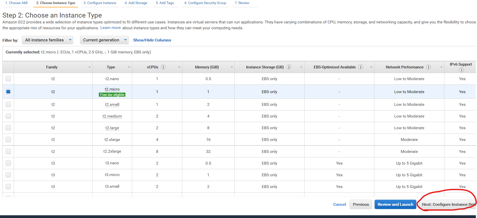477x218 pixels.
Task: Click the t2.small type name
Action: pos(112,105)
